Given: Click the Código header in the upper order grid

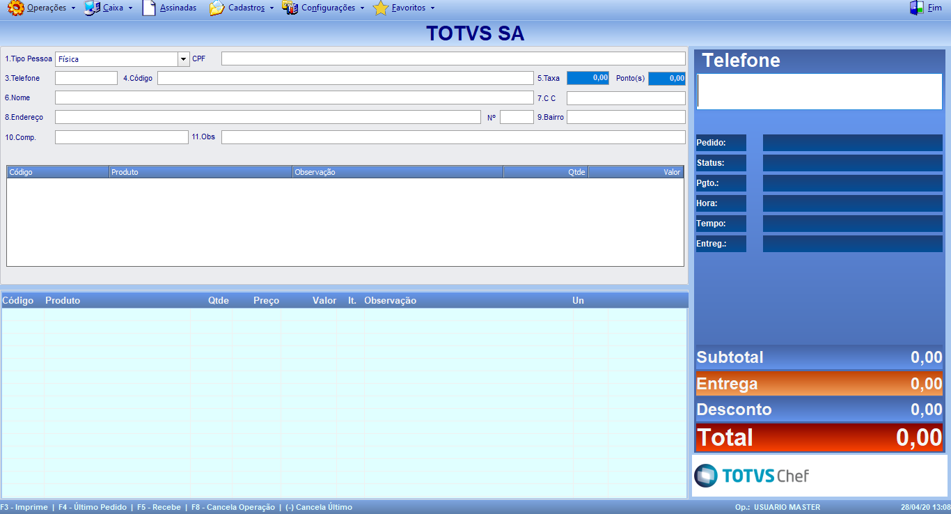Looking at the screenshot, I should pos(58,172).
